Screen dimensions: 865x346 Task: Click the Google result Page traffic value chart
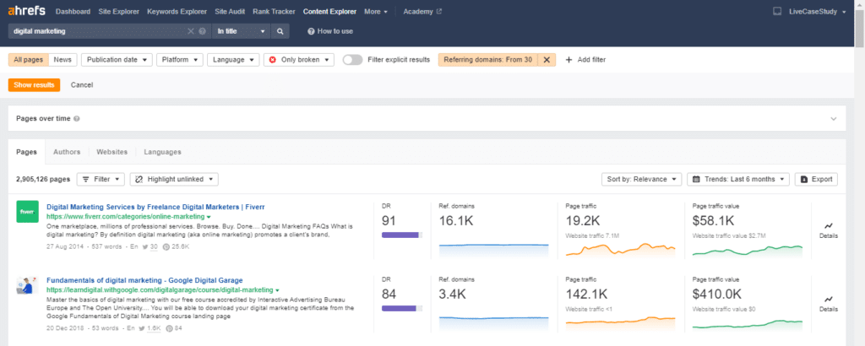[x=748, y=323]
